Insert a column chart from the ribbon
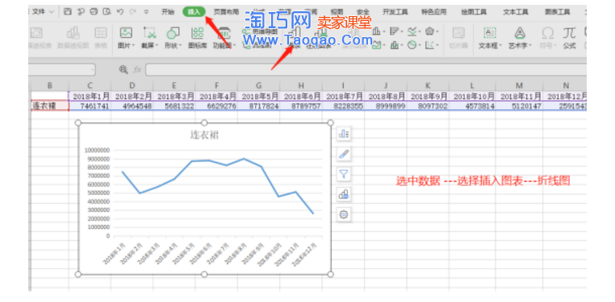 click(x=377, y=31)
